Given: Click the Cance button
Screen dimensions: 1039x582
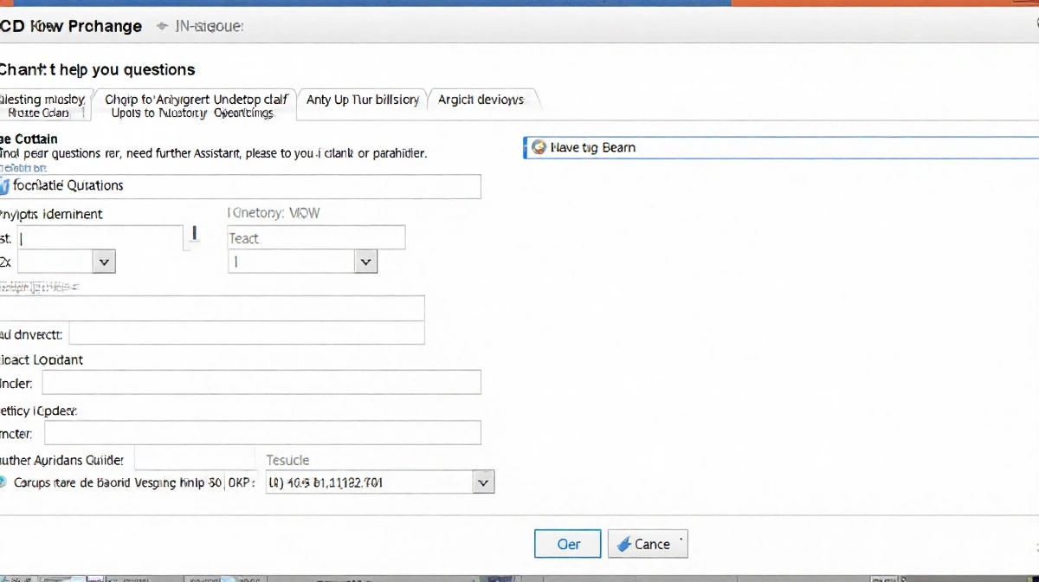Looking at the screenshot, I should point(648,544).
